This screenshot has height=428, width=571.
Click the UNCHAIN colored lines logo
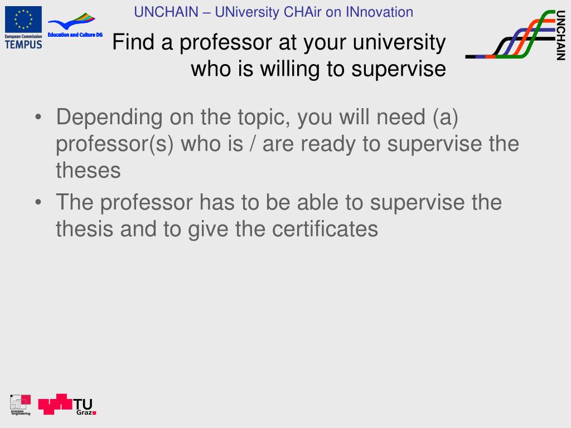point(510,34)
